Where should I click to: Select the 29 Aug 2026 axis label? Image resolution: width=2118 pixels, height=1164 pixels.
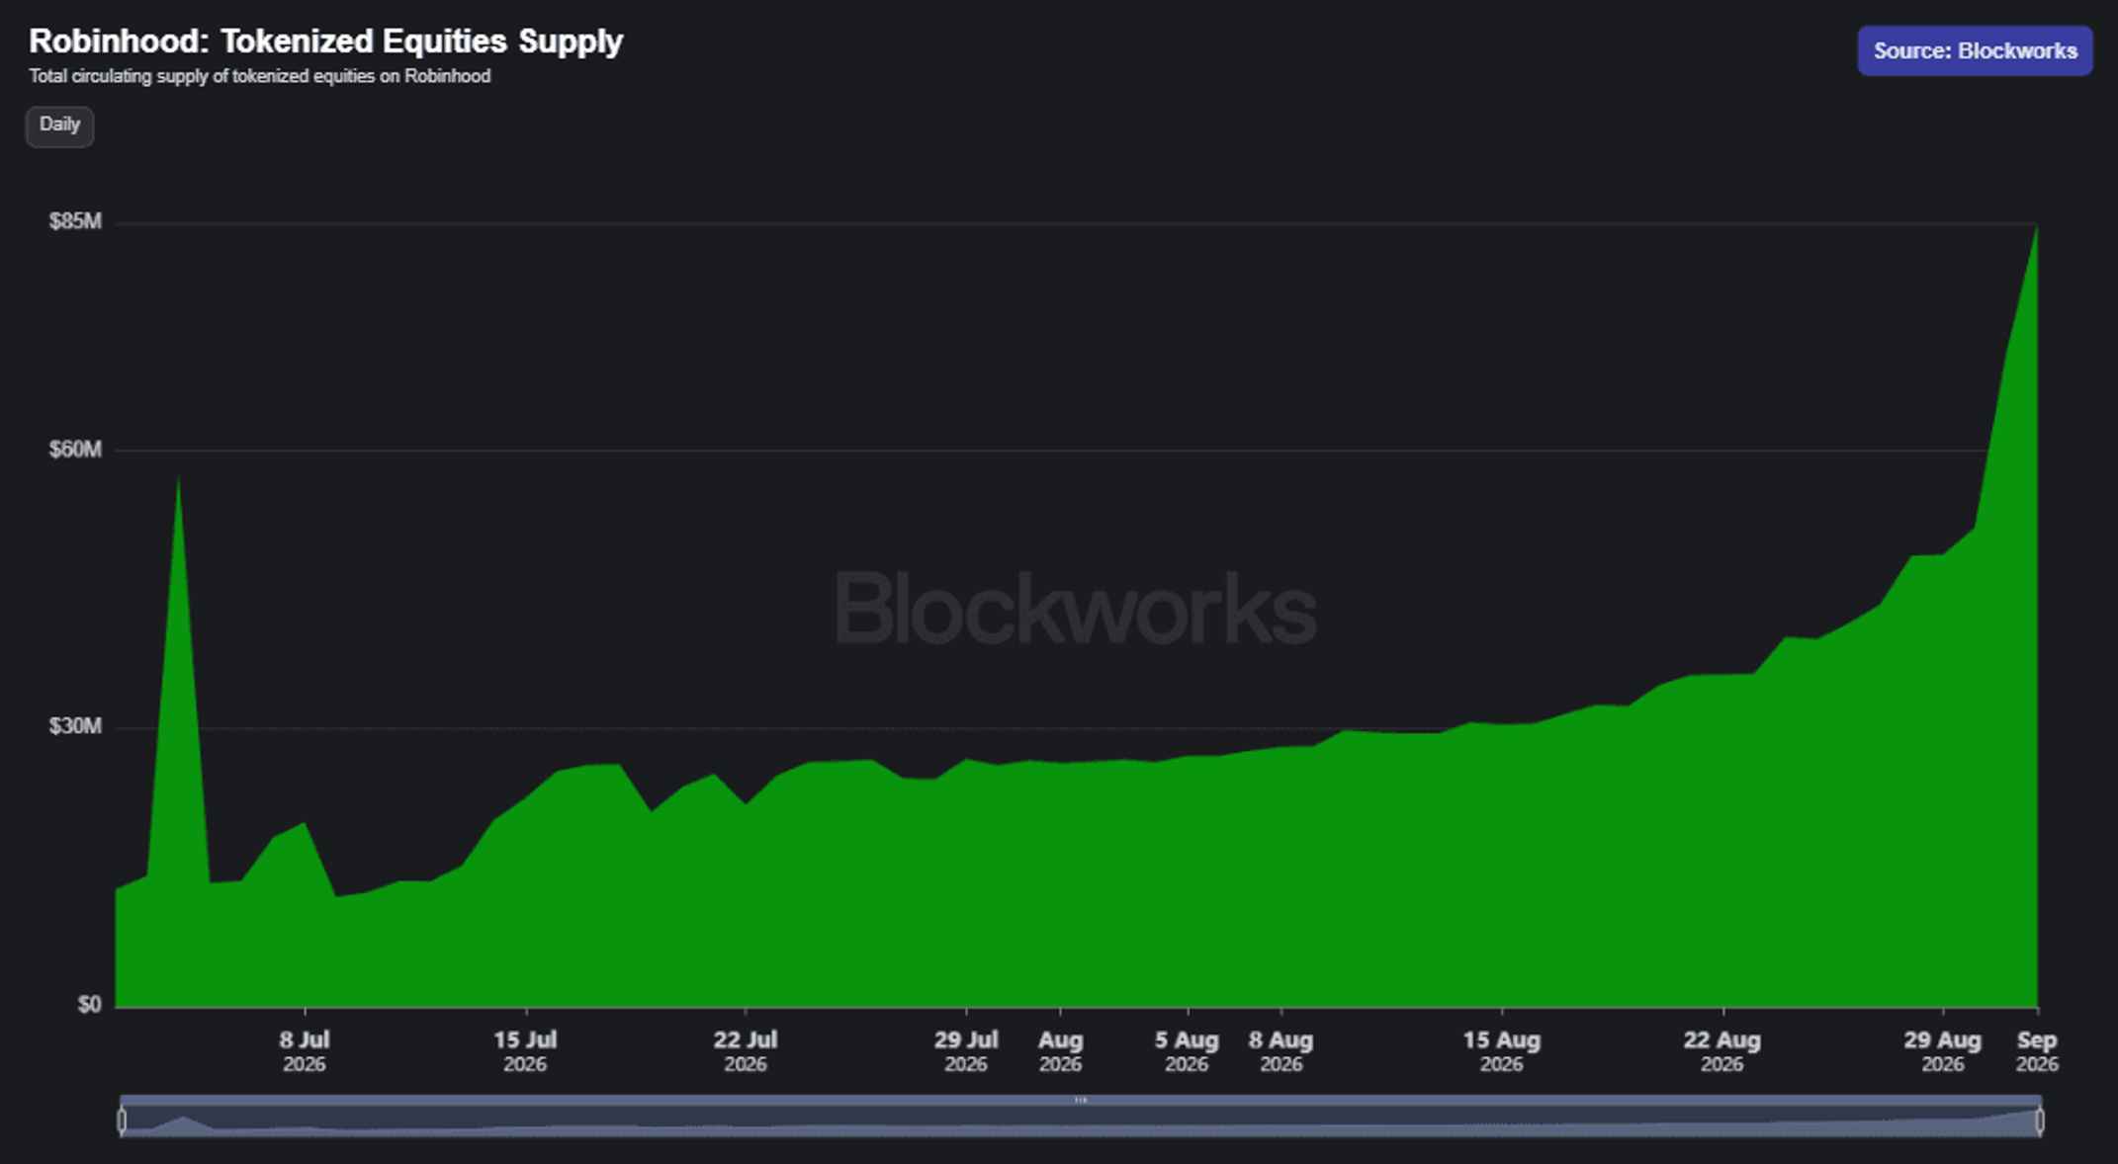[1943, 1050]
